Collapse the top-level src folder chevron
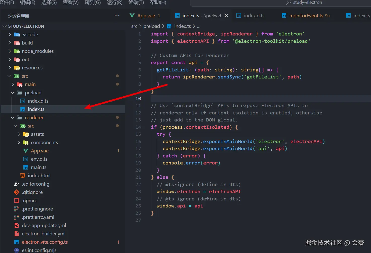This screenshot has height=253, width=371. click(10, 76)
